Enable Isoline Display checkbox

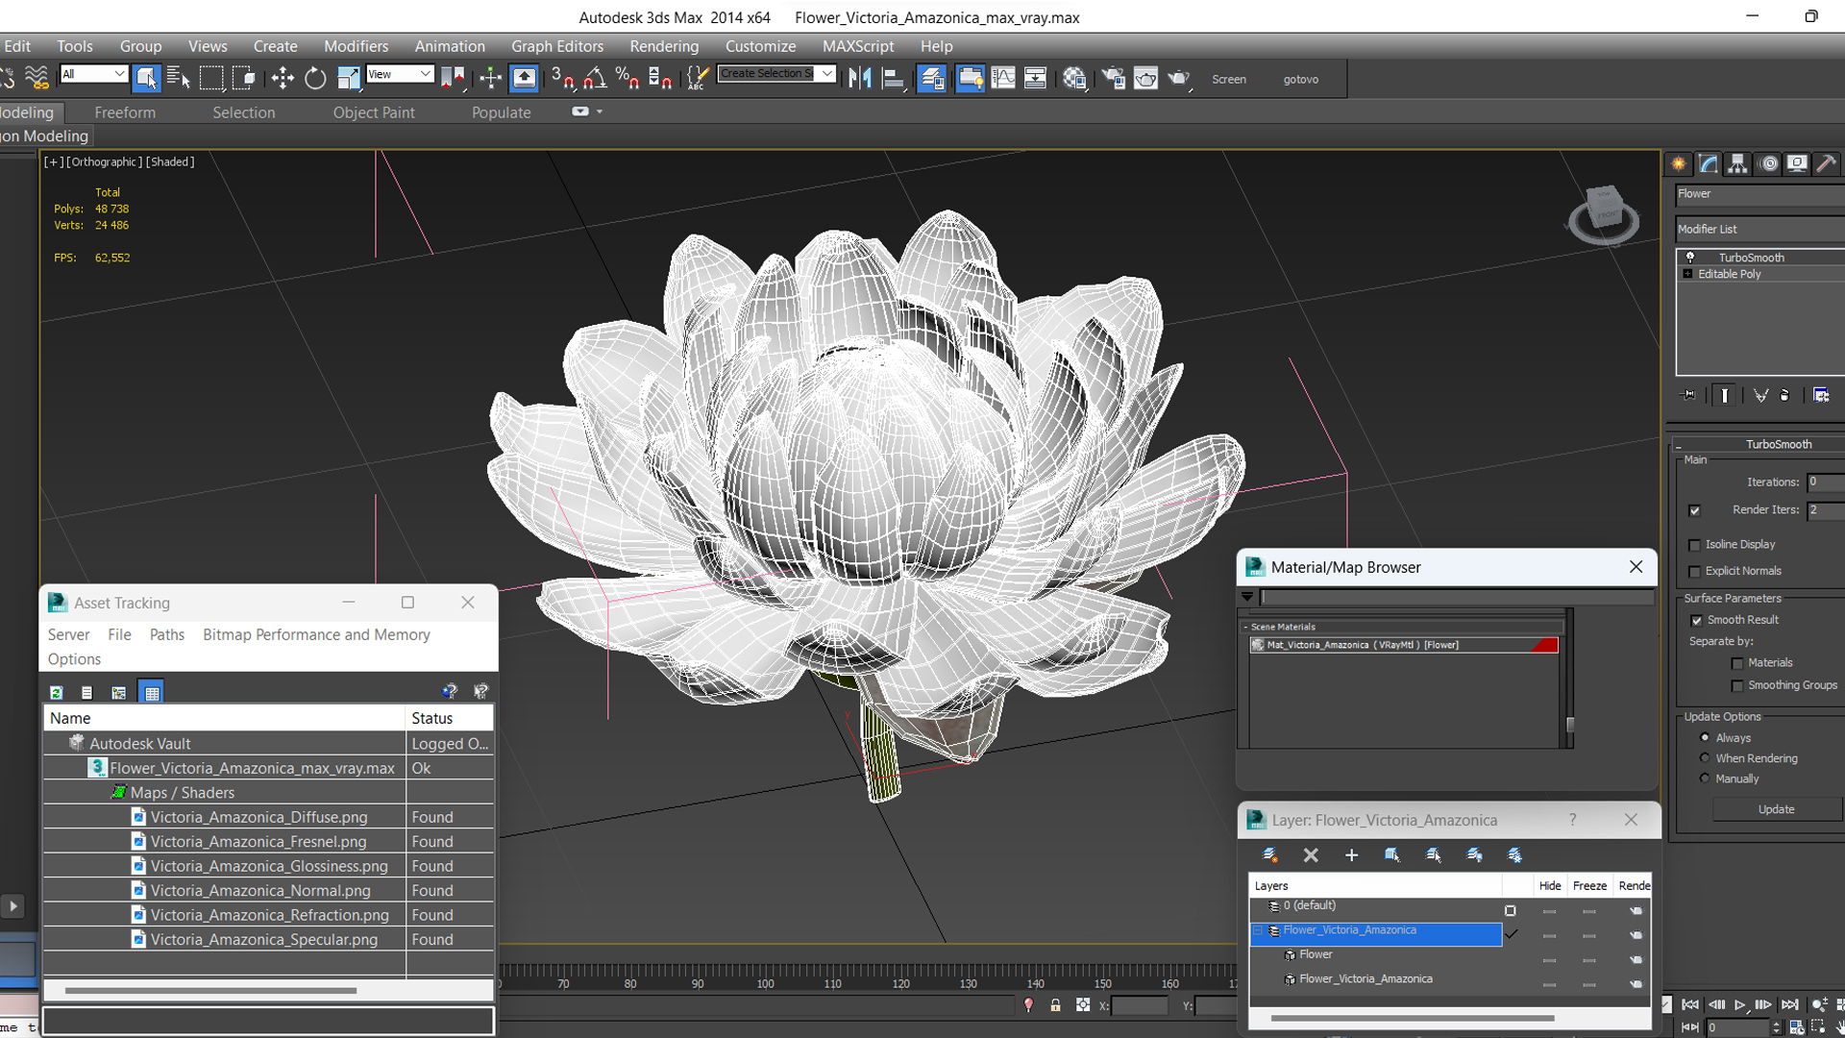(1695, 545)
